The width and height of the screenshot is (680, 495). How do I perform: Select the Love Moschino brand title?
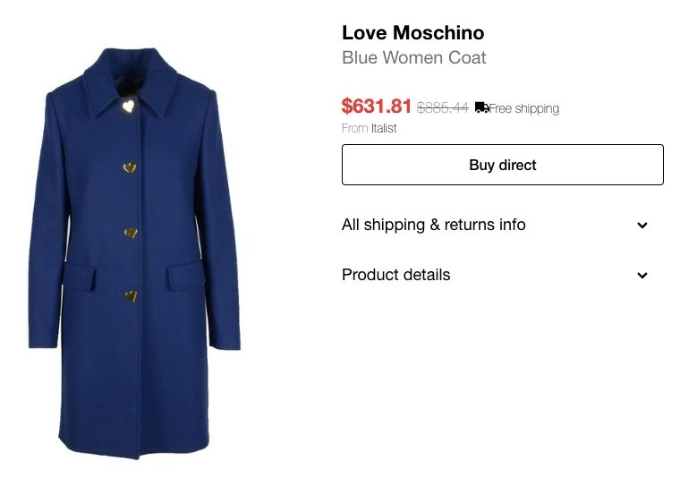412,33
